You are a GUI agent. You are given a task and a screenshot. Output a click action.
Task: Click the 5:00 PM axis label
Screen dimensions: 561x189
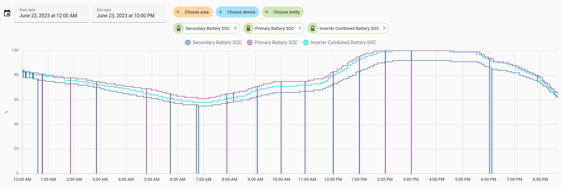pos(463,179)
